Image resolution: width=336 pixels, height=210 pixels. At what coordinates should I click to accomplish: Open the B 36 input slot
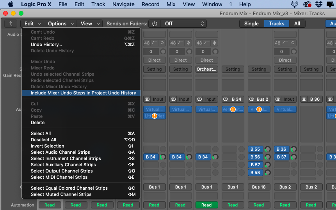[x=315, y=99]
